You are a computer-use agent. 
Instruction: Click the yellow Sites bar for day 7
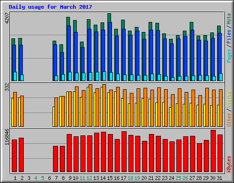tap(53, 117)
